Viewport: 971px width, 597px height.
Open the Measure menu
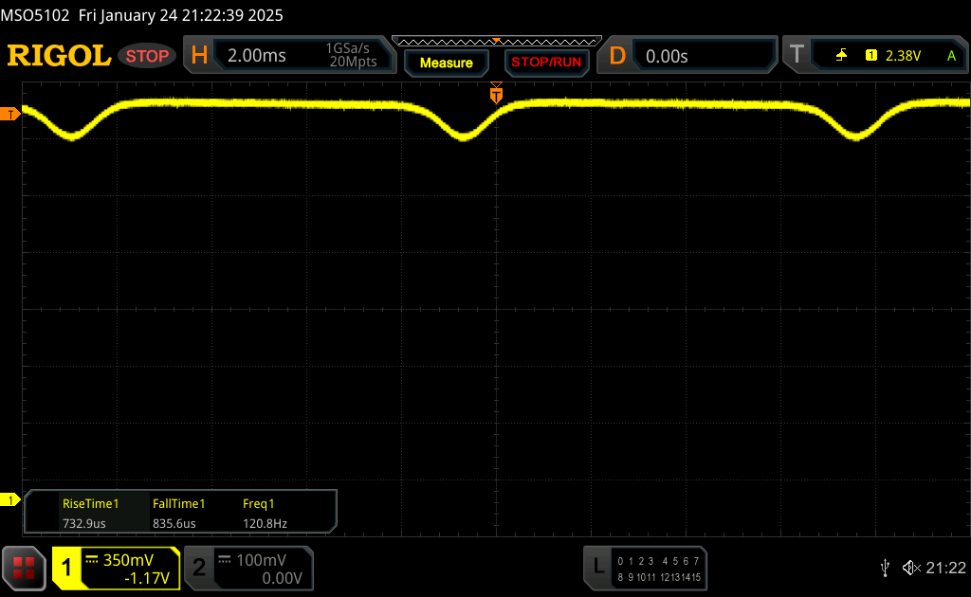(x=446, y=63)
